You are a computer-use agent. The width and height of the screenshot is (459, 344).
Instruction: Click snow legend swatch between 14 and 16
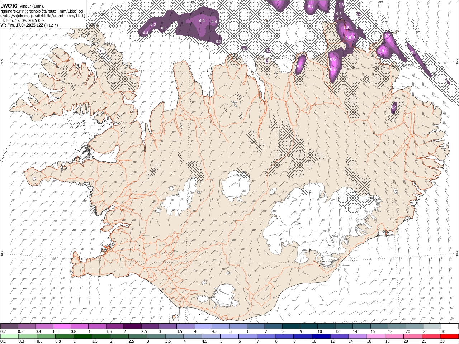click(362, 326)
